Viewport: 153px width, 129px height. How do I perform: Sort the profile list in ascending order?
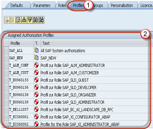click(x=24, y=20)
